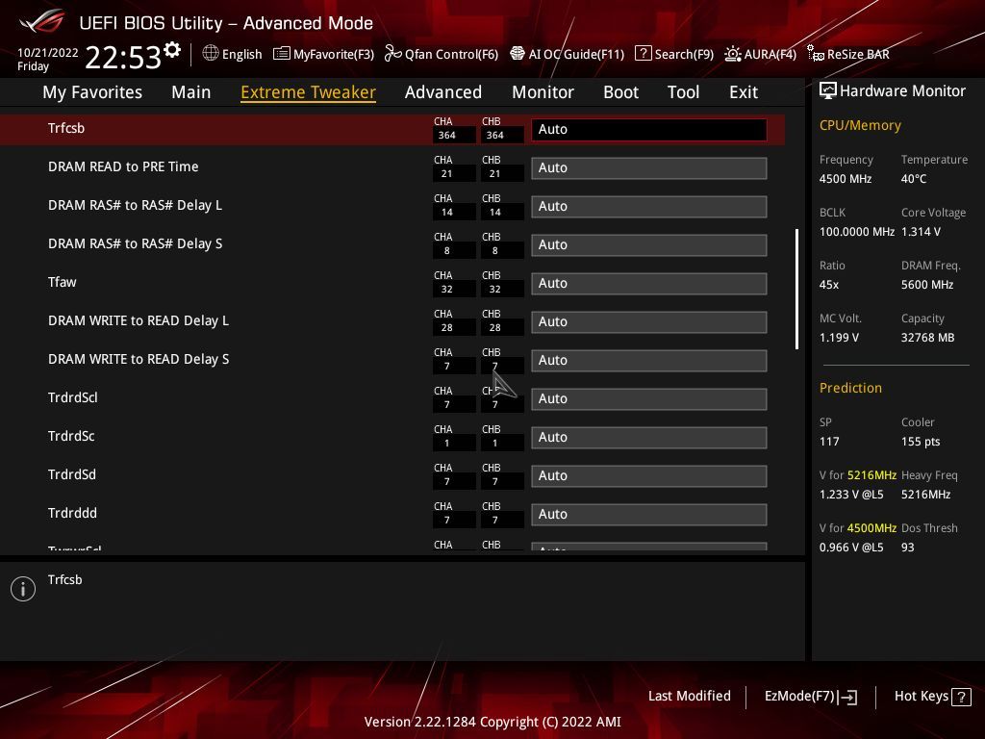Switch to My Favorites tab
Viewport: 985px width, 739px height.
[x=92, y=92]
